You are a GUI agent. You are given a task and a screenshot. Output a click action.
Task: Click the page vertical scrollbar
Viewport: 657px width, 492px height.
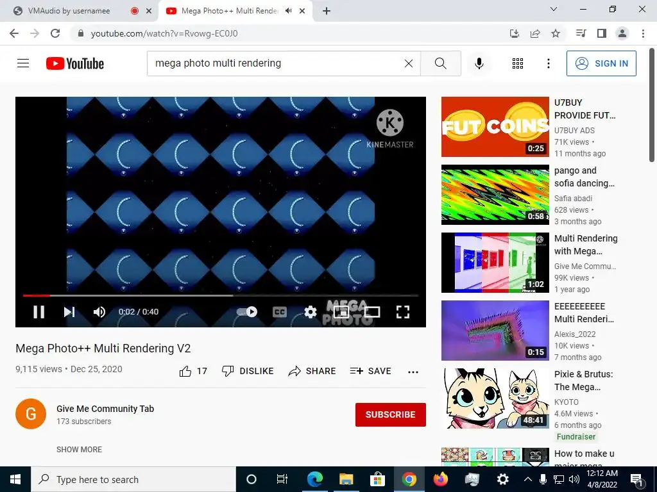pyautogui.click(x=652, y=104)
